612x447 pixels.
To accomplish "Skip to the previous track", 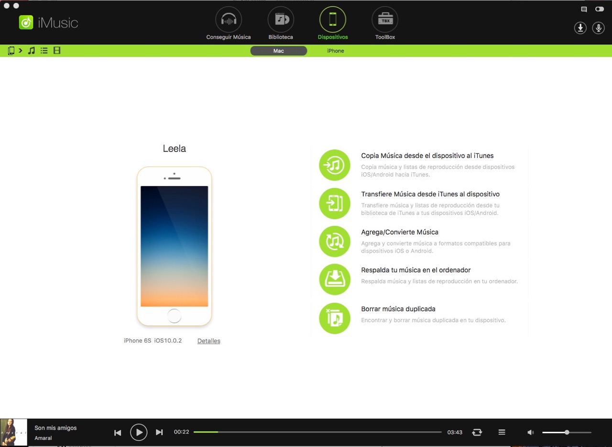I will [118, 433].
